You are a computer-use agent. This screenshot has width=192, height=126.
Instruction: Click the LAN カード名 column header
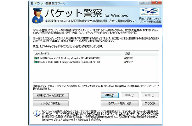pyautogui.click(x=78, y=54)
